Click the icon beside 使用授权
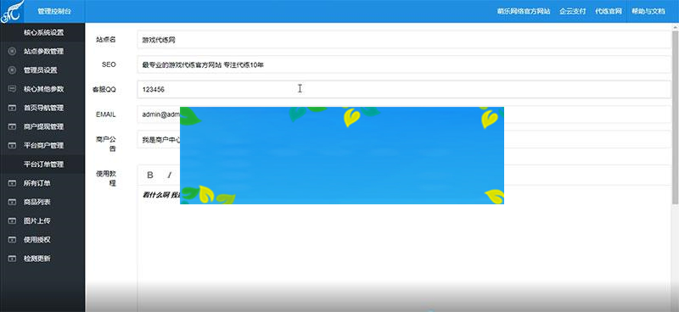 tap(12, 240)
